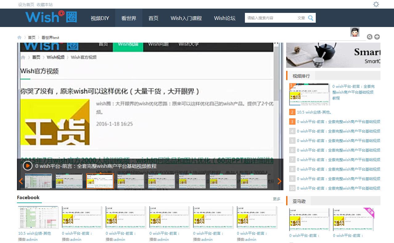Go to 首页 in the navigation bar
This screenshot has height=243, width=394.
(x=153, y=18)
